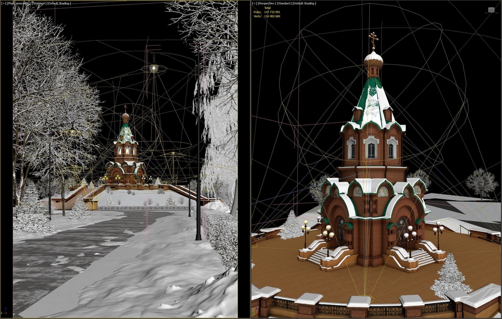Click the left viewport's Standard label
The image size is (502, 319).
tap(38, 3)
